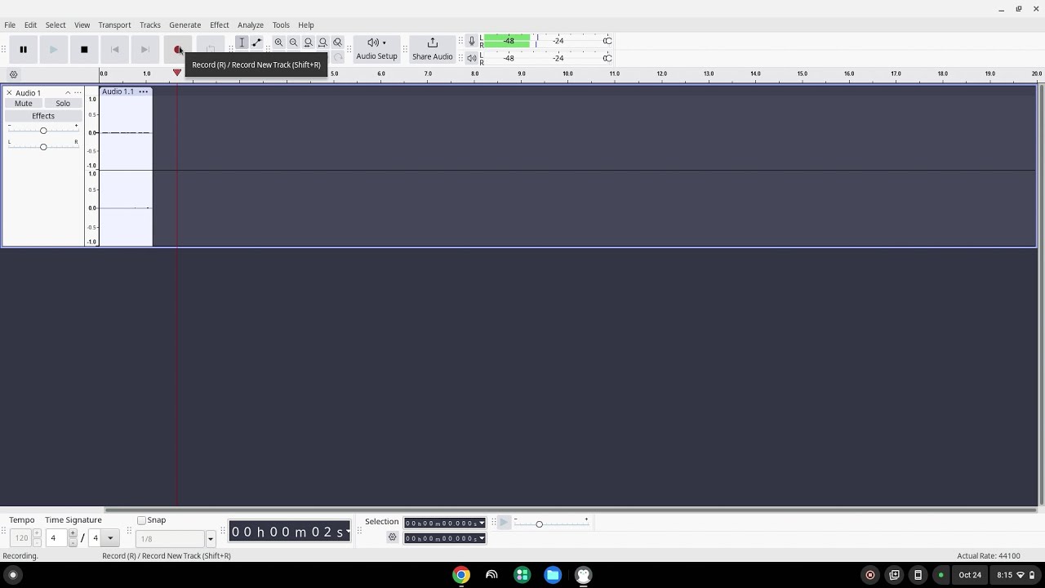Click the red Record button
Viewport: 1045px width, 588px height.
click(x=177, y=49)
